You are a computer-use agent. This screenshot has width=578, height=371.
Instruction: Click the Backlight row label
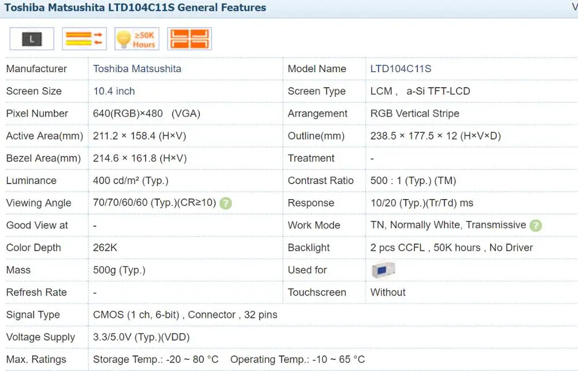(x=309, y=248)
